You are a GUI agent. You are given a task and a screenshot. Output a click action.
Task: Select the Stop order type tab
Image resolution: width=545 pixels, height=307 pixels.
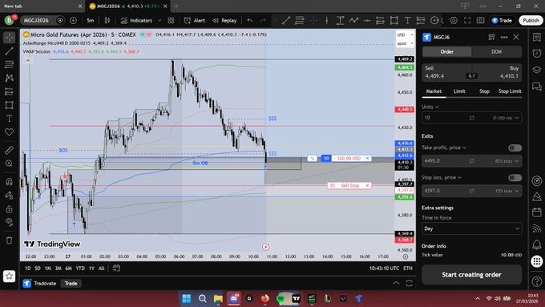pyautogui.click(x=484, y=91)
